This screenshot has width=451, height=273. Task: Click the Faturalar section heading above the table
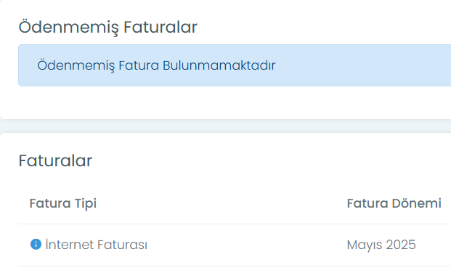tap(55, 160)
